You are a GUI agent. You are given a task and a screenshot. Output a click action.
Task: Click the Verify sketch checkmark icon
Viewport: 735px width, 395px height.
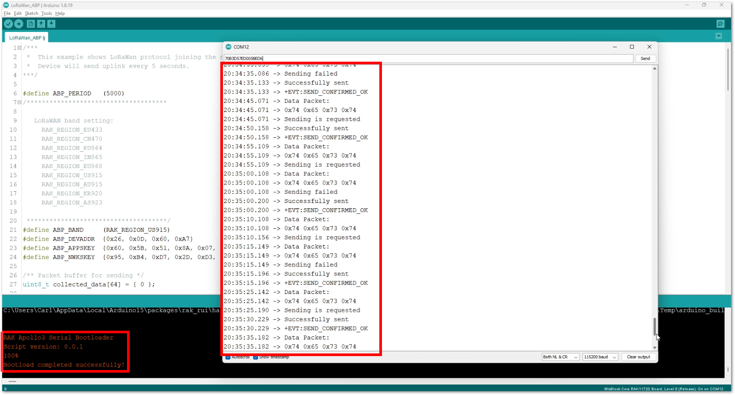[x=8, y=24]
